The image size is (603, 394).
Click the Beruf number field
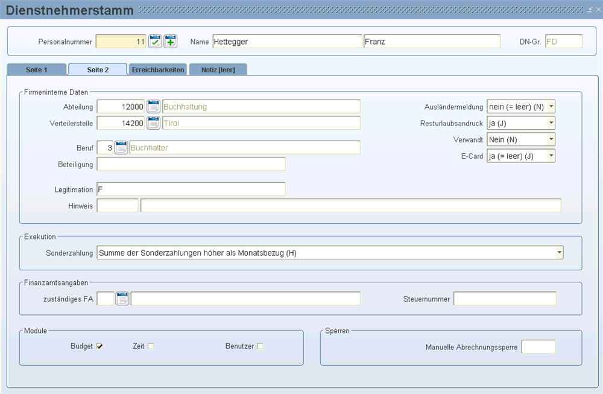point(105,148)
